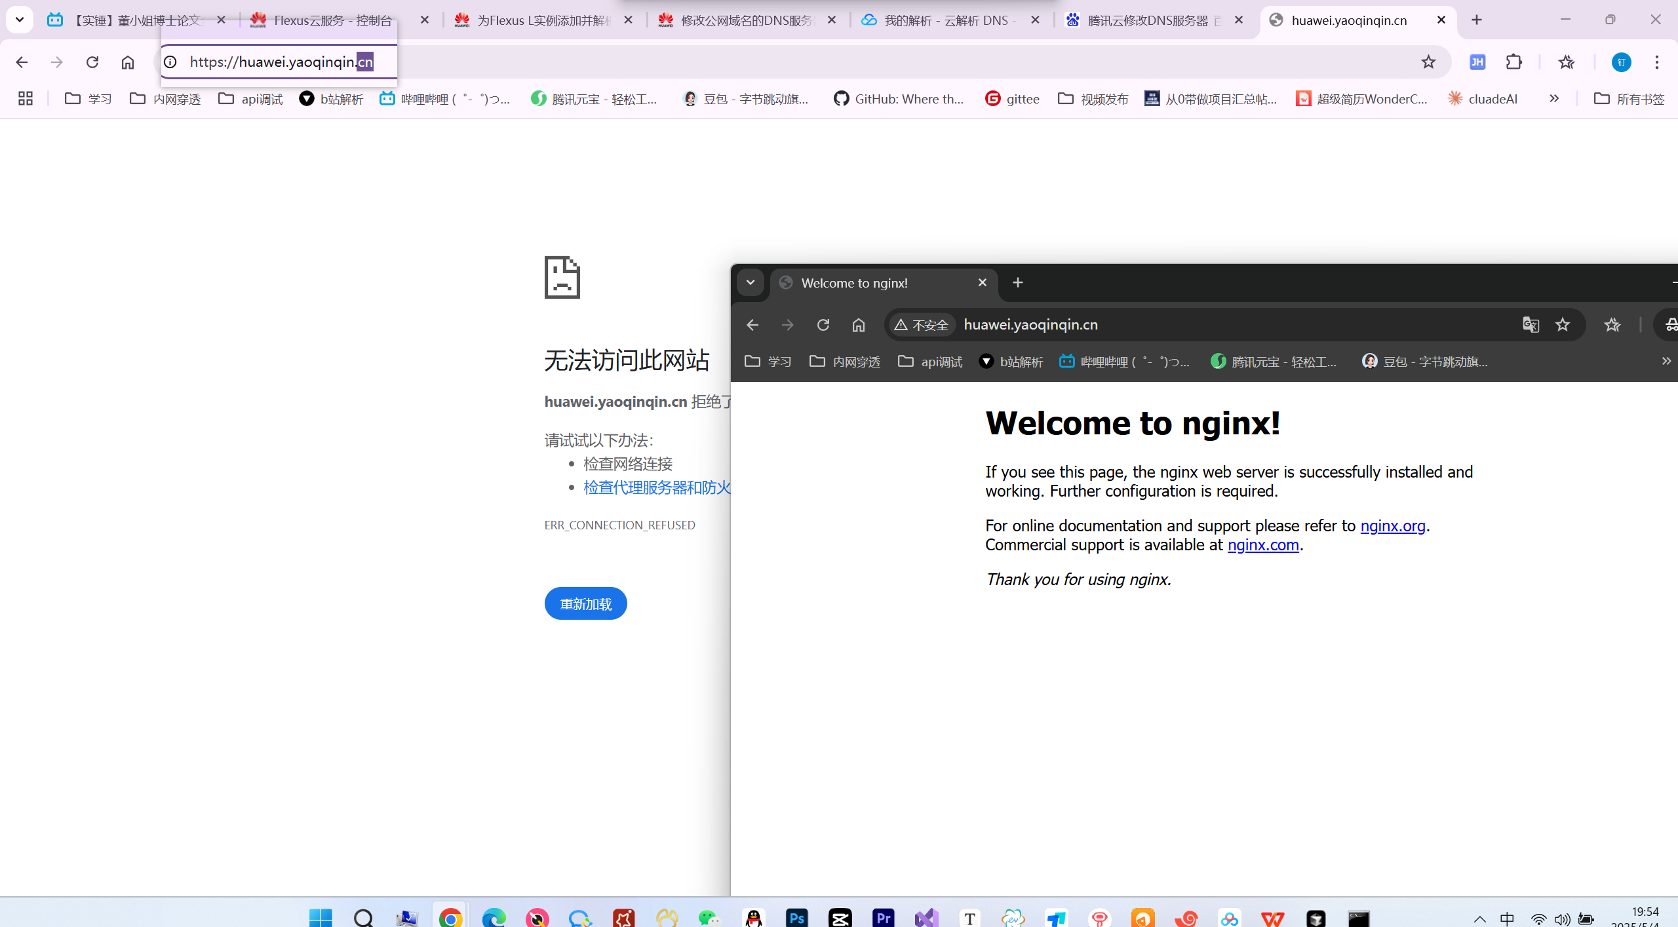Expand hidden bookmarks with the double chevron

pos(1554,99)
